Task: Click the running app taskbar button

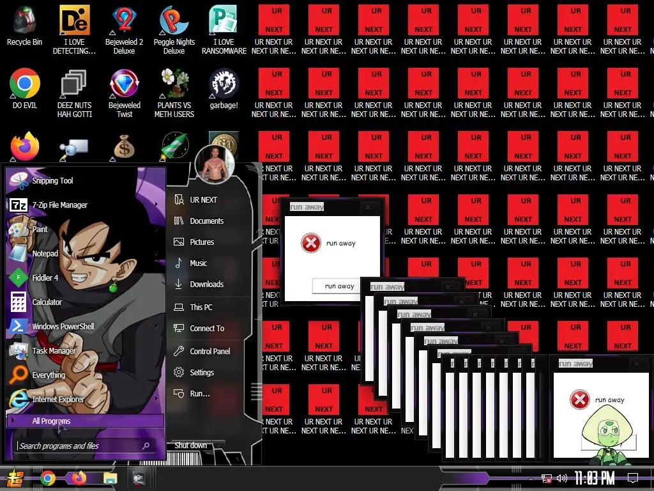Action: tap(139, 478)
